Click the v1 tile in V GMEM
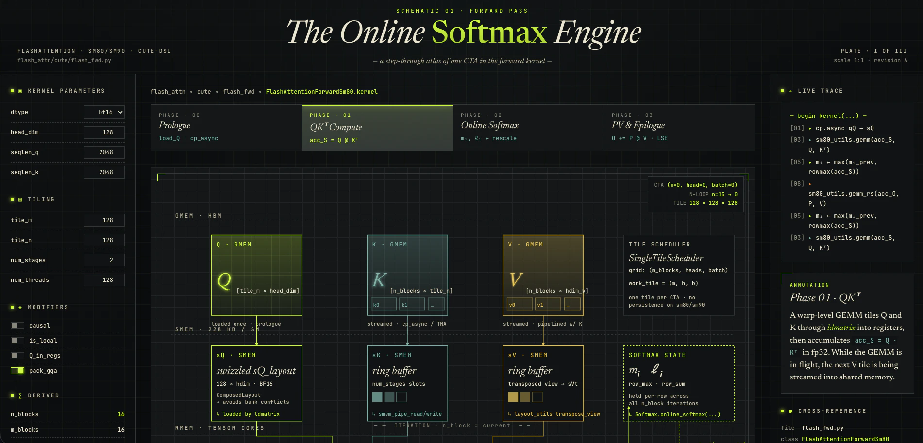 coord(548,304)
